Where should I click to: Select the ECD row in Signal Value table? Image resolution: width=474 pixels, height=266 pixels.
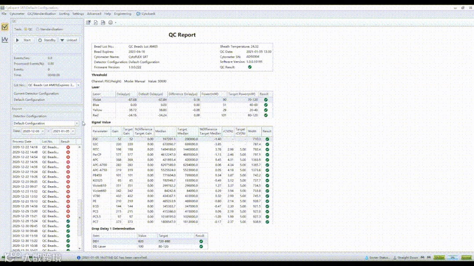tap(182, 206)
